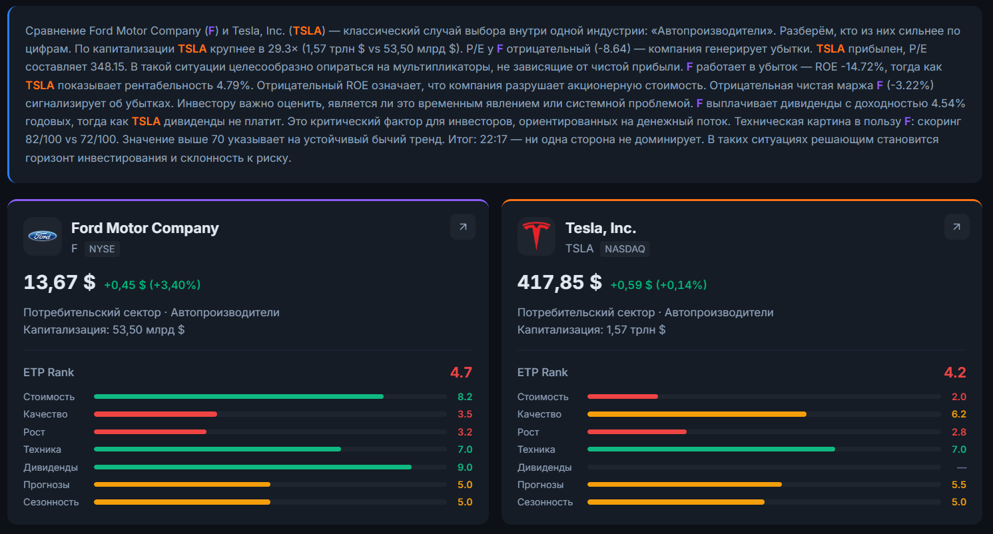
Task: Click the Стоимость label in the Ford card
Action: pos(49,397)
